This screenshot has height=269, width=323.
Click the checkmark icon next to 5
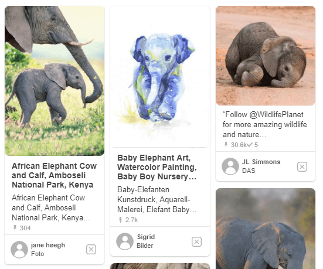(250, 145)
